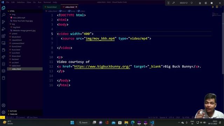Click the body breadcrumb segment
This screenshot has width=224, height=126.
click(71, 11)
